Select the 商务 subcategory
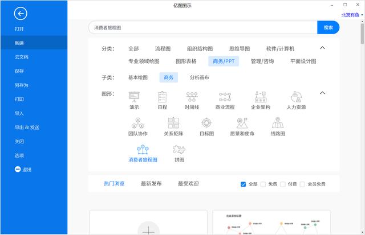The image size is (365, 235). (x=169, y=77)
